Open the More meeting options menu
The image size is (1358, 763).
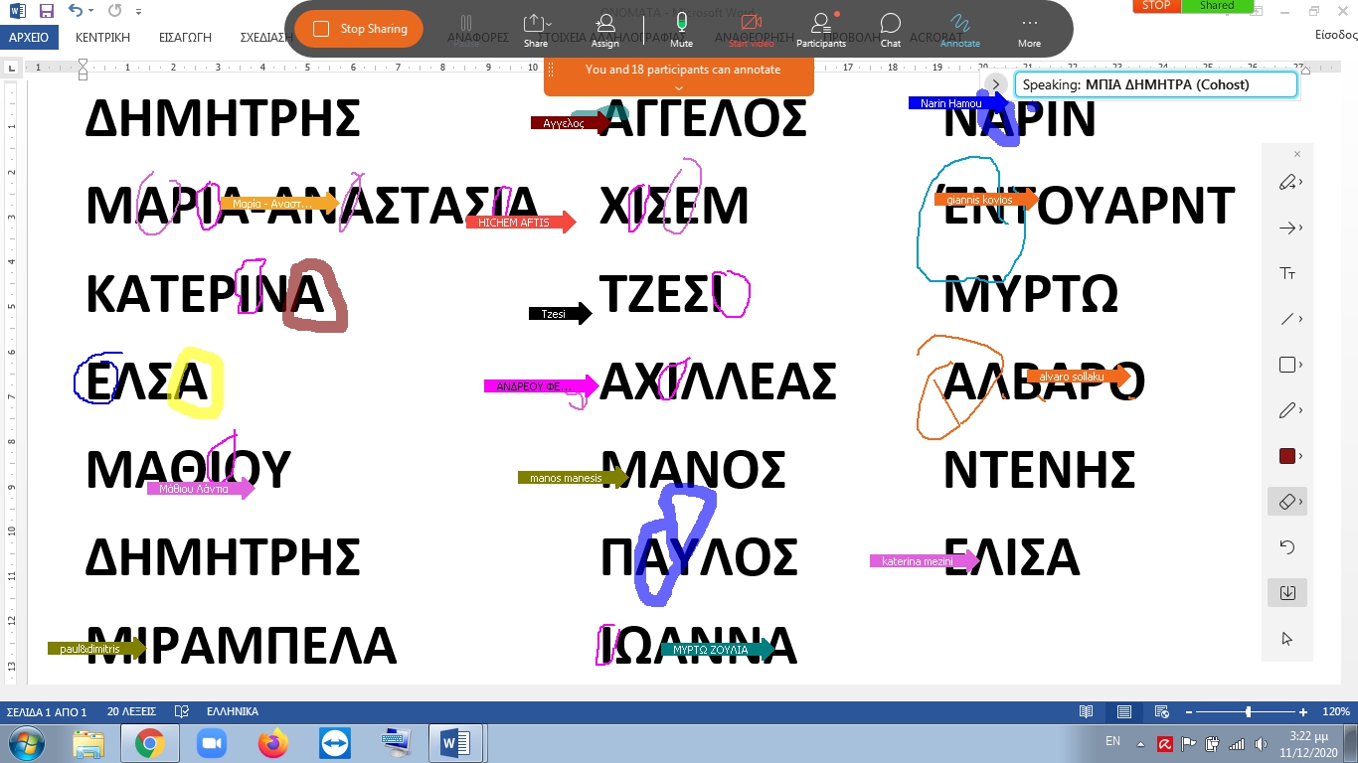[x=1029, y=29]
